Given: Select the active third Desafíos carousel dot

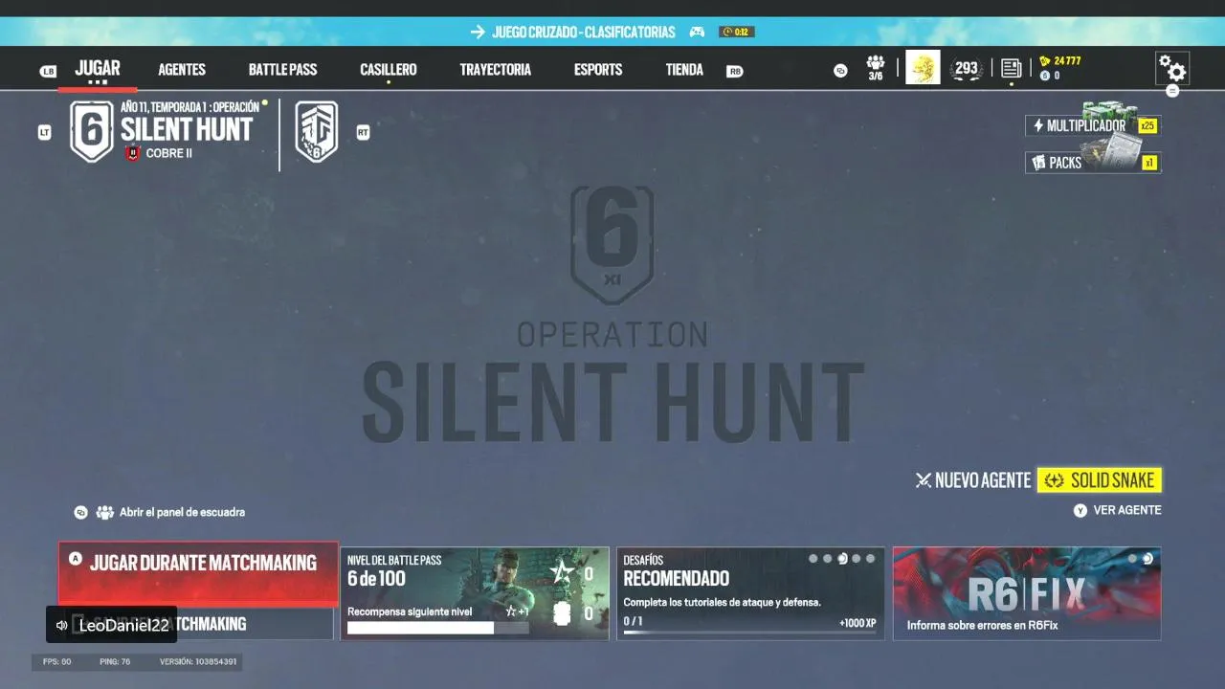Looking at the screenshot, I should (x=842, y=559).
